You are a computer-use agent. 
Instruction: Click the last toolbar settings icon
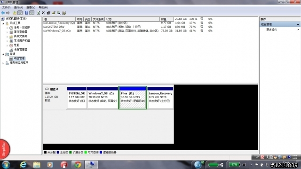[64, 13]
